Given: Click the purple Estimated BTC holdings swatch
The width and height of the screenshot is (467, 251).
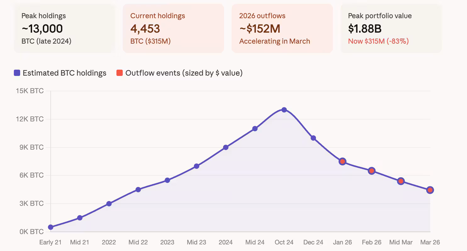Looking at the screenshot, I should click(x=17, y=73).
